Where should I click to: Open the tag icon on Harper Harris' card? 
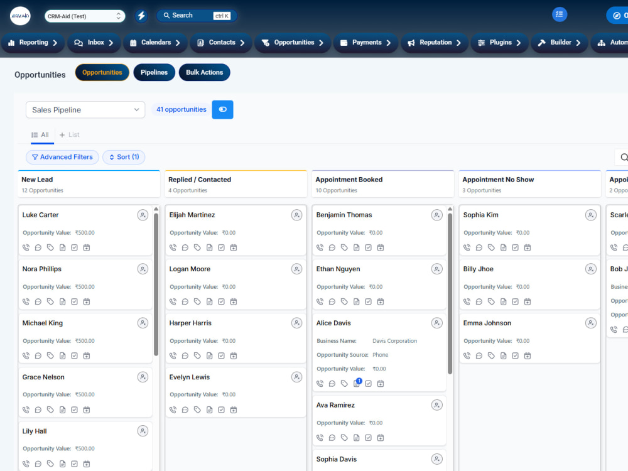click(x=197, y=355)
